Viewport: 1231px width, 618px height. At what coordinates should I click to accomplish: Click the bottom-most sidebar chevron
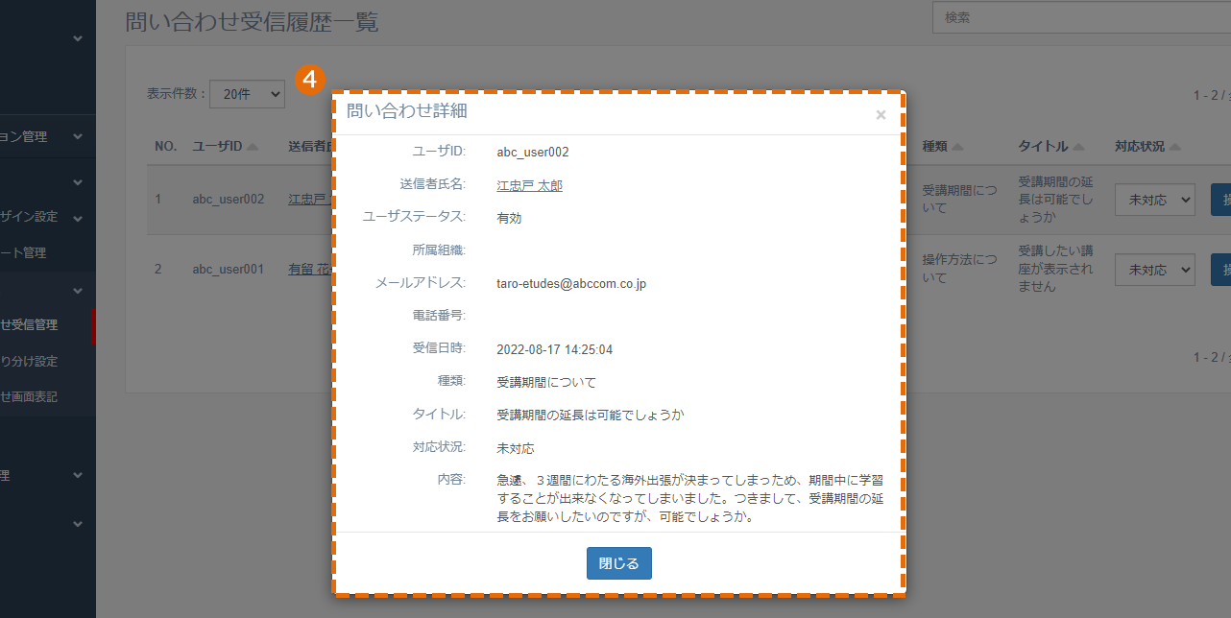78,523
